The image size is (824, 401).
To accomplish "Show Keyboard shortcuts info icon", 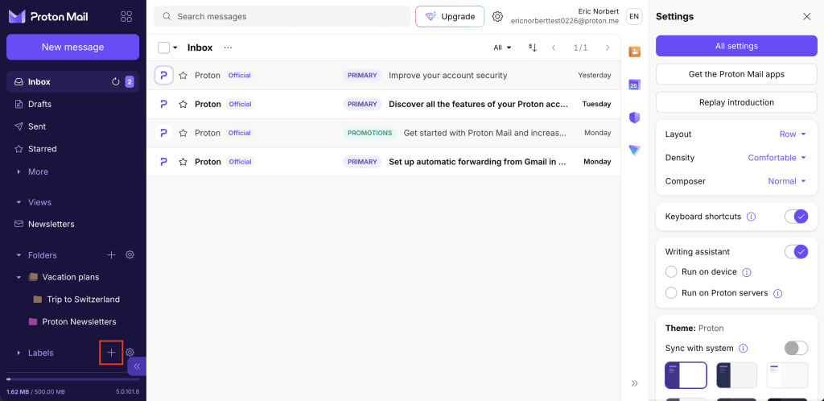I will pyautogui.click(x=751, y=217).
